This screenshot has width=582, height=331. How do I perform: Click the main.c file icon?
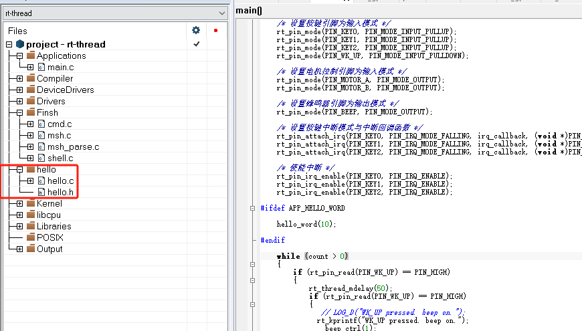tap(41, 67)
